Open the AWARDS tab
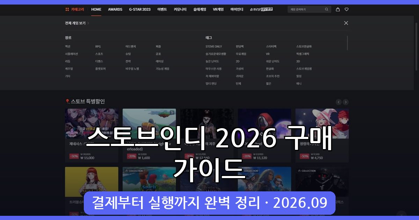 pos(115,9)
